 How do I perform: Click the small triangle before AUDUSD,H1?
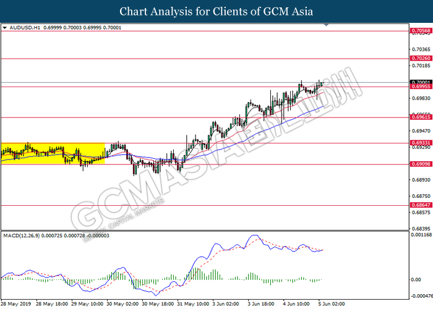pos(5,28)
